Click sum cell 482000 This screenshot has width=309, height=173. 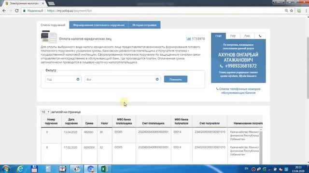pos(88,132)
